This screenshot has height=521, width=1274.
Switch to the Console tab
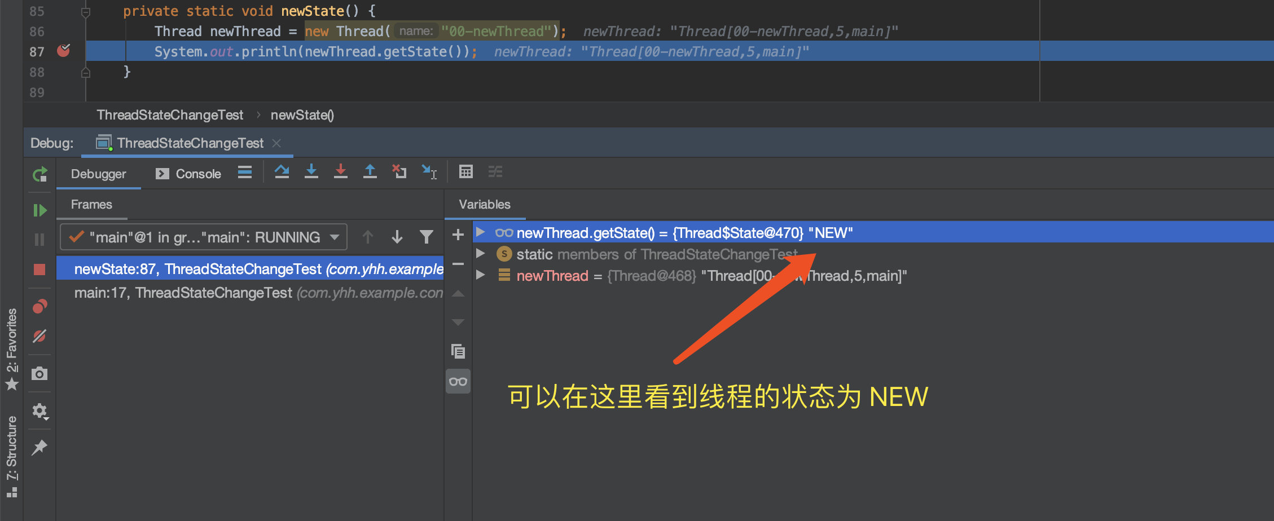tap(188, 174)
